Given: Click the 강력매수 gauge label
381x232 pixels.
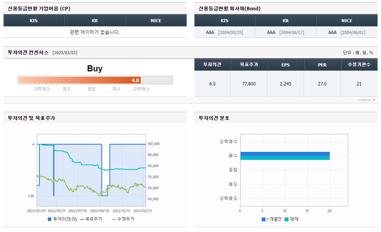Looking at the screenshot, I should (142, 89).
